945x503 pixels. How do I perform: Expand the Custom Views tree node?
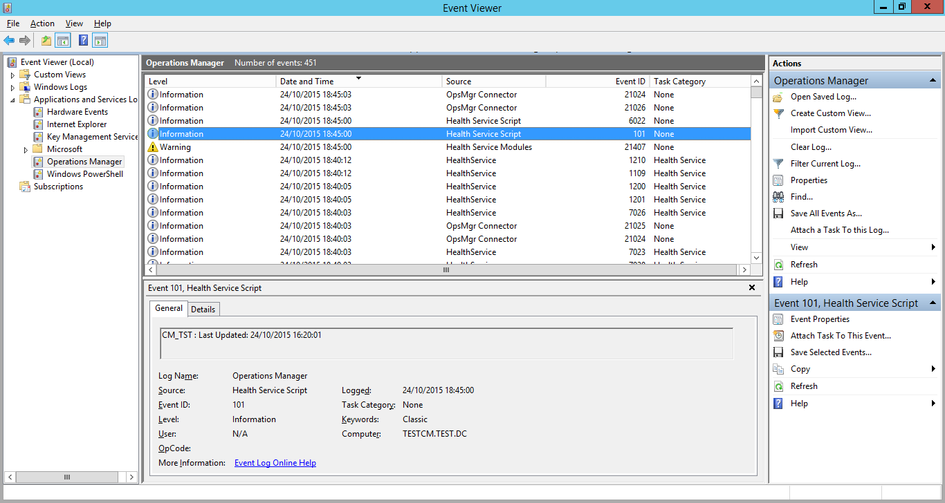point(12,75)
